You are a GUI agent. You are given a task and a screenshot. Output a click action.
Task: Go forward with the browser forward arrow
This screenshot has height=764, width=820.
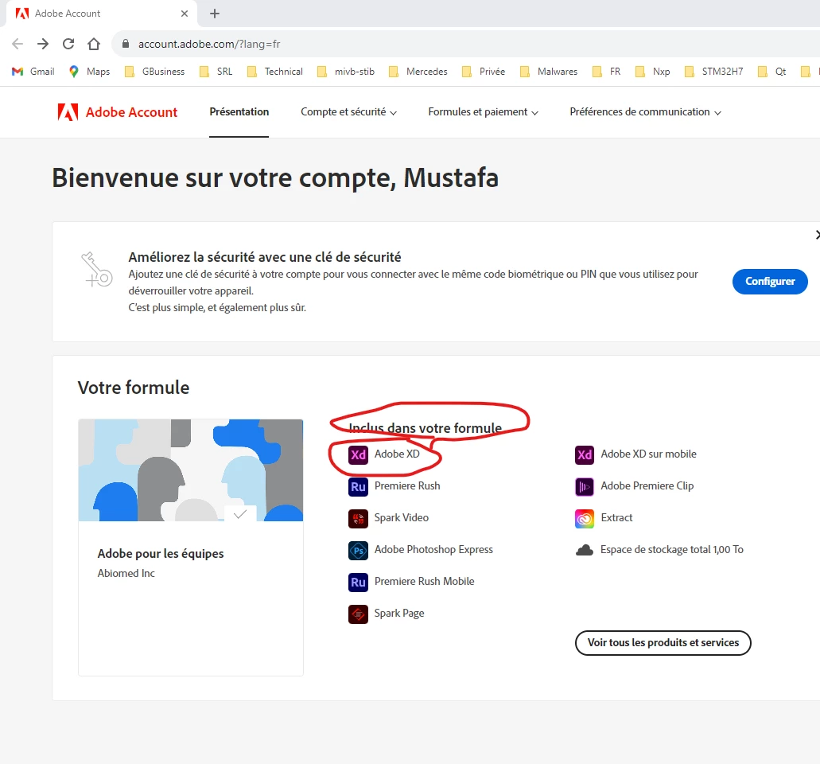coord(43,44)
